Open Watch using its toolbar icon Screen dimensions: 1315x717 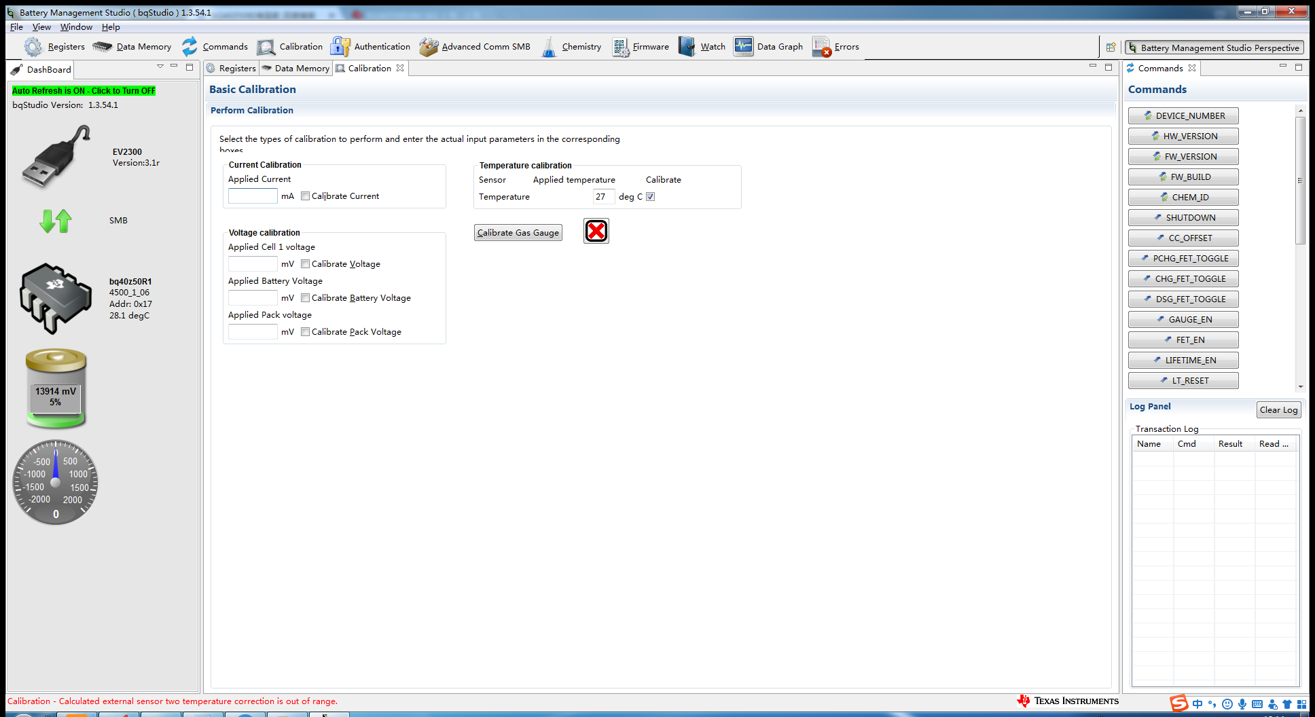[687, 47]
